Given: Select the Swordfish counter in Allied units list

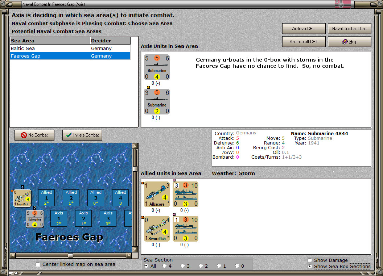Looking at the screenshot, I should 157,229.
